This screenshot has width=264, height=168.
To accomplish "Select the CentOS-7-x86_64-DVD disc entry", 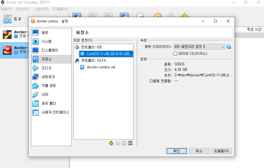I will 106,54.
